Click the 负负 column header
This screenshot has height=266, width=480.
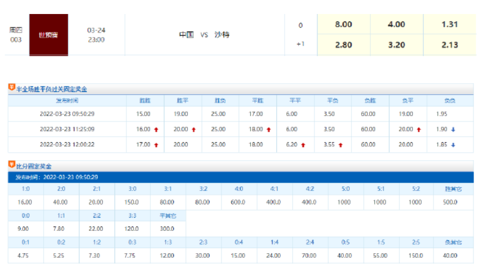coord(450,100)
